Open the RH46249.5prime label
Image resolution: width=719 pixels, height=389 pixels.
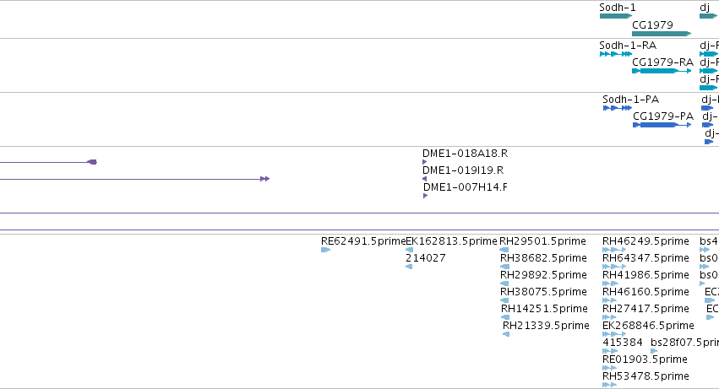coord(645,241)
